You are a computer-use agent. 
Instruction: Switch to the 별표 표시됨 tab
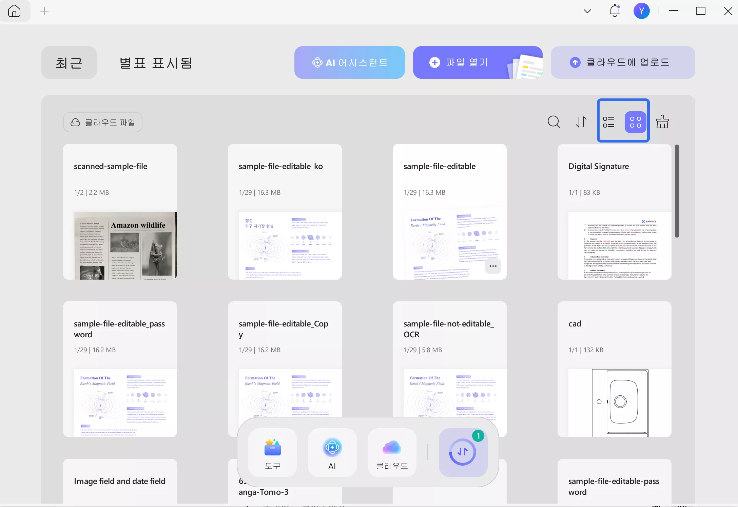[156, 63]
